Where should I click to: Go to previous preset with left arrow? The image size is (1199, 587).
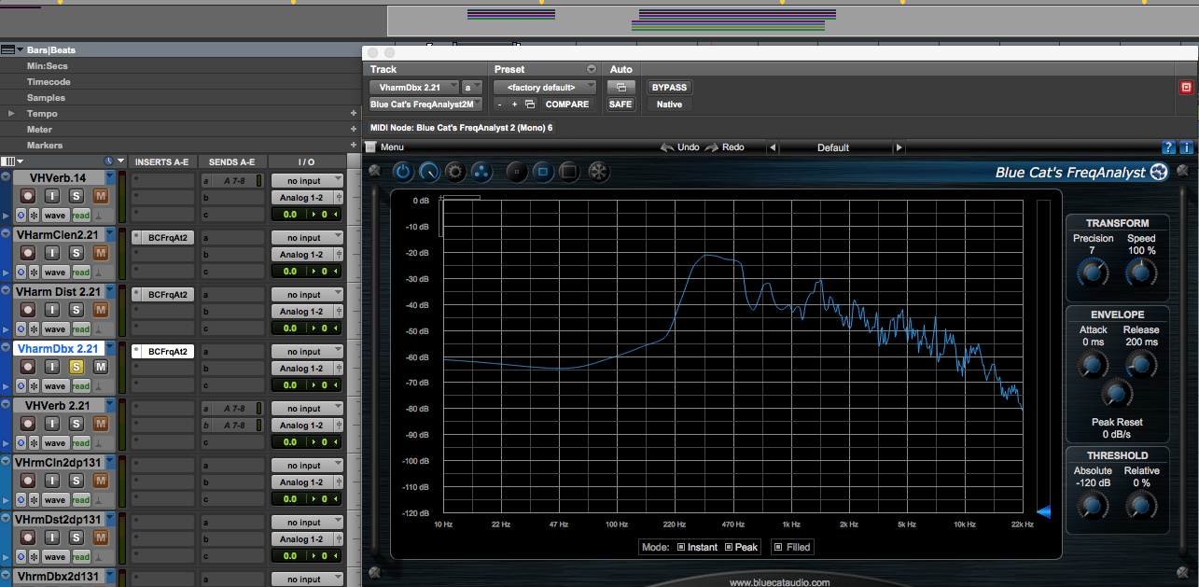coord(772,147)
